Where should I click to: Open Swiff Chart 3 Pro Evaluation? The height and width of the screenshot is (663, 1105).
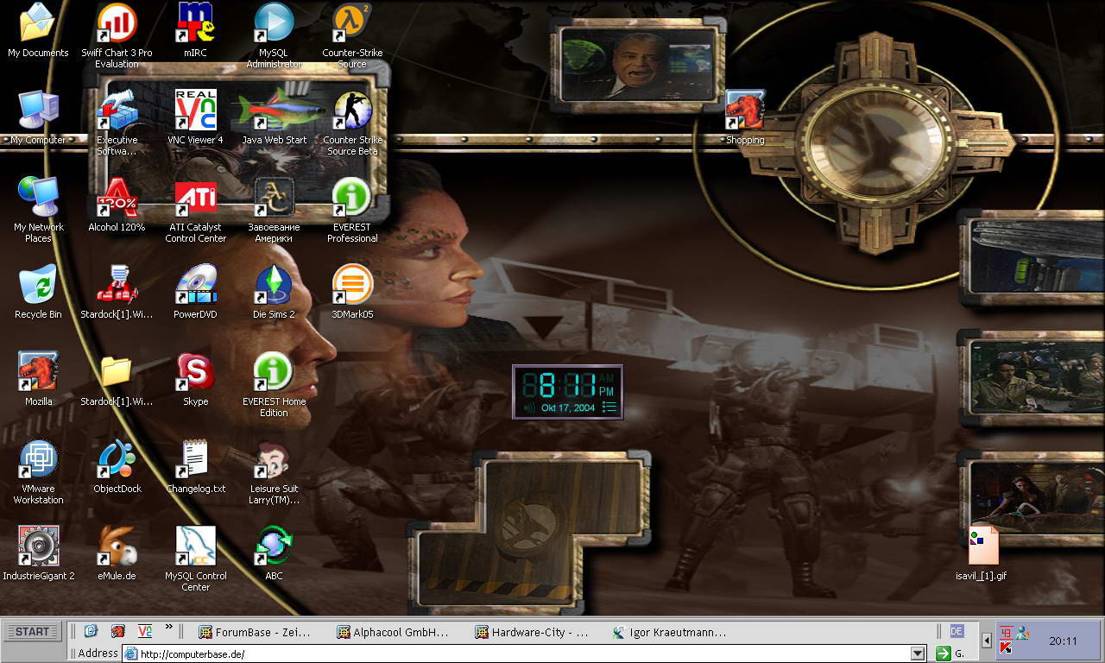point(117,35)
